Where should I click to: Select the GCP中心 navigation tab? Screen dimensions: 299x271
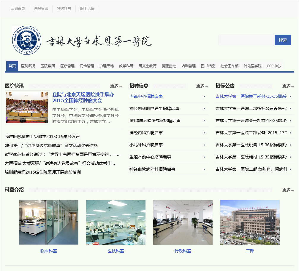pos(274,66)
